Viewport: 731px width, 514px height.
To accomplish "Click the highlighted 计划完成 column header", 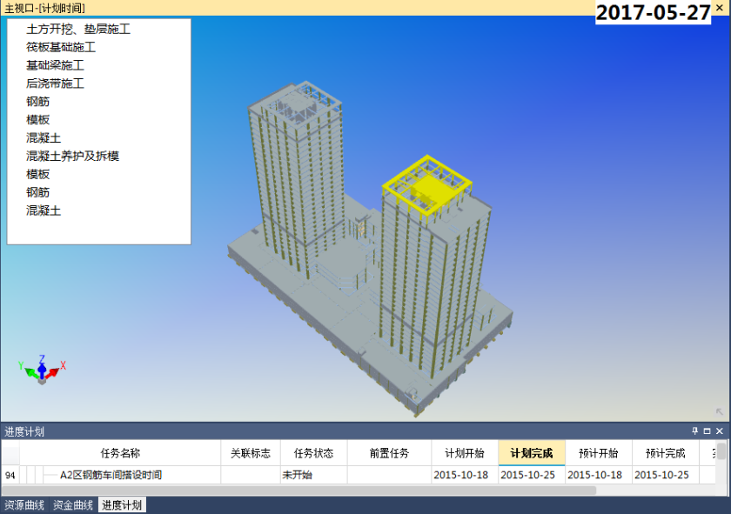I will (532, 453).
